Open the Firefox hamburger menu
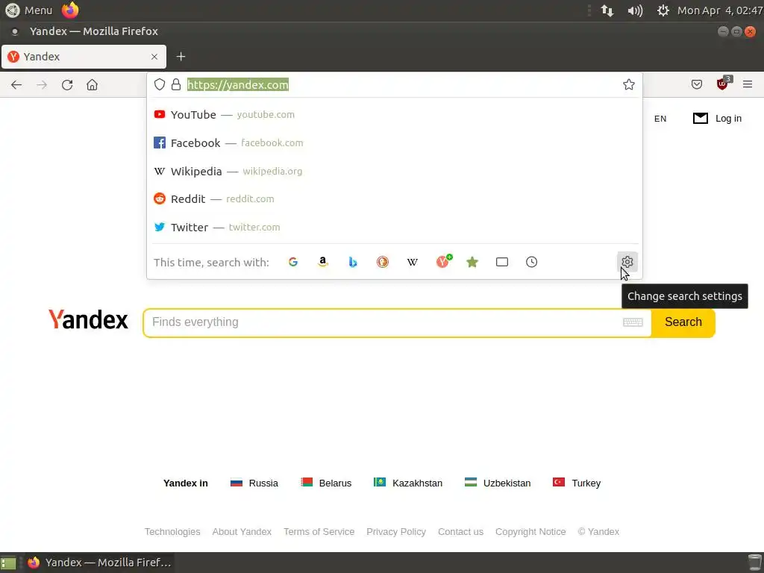764x573 pixels. 748,84
